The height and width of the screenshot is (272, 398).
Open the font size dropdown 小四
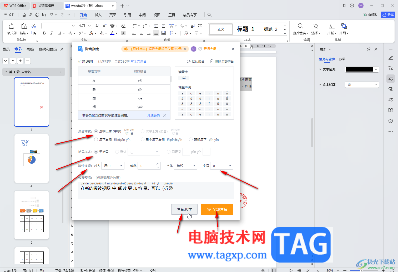tap(84, 26)
